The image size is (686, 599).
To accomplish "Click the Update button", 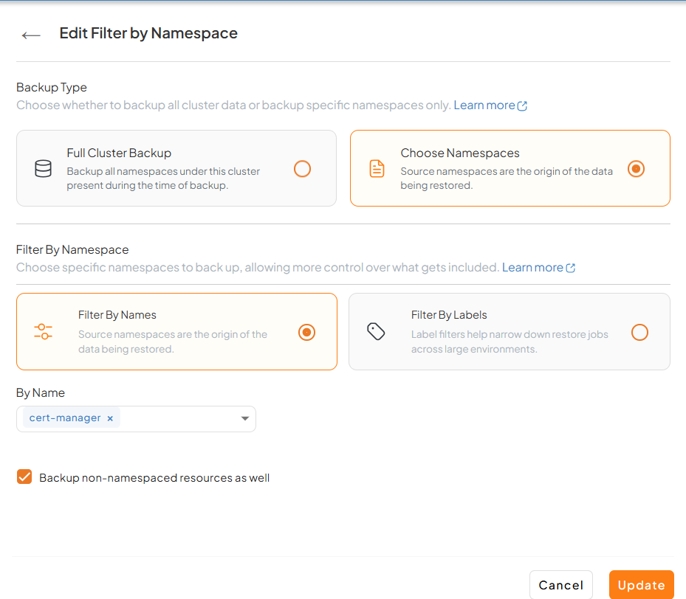I will point(642,584).
